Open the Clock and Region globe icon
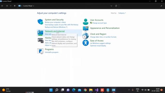 [86, 36]
